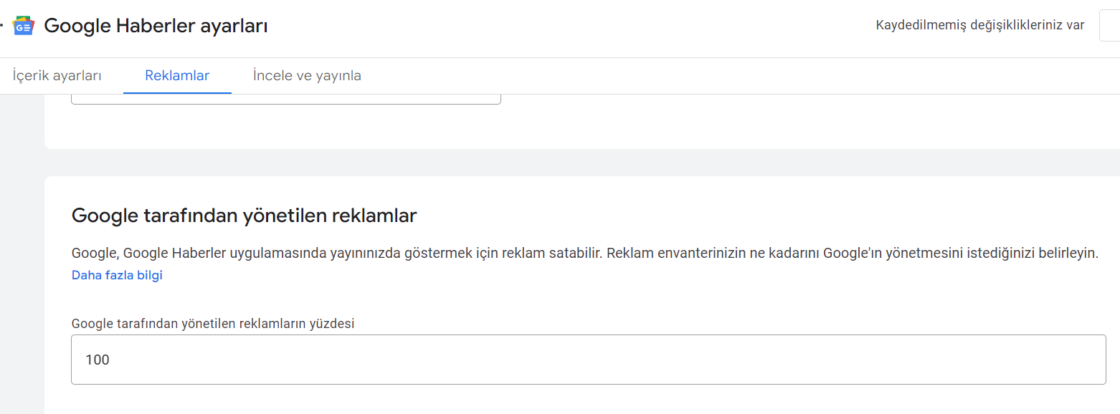Viewport: 1120px width, 414px height.
Task: Open the İncele ve yayınla tab
Action: 307,75
